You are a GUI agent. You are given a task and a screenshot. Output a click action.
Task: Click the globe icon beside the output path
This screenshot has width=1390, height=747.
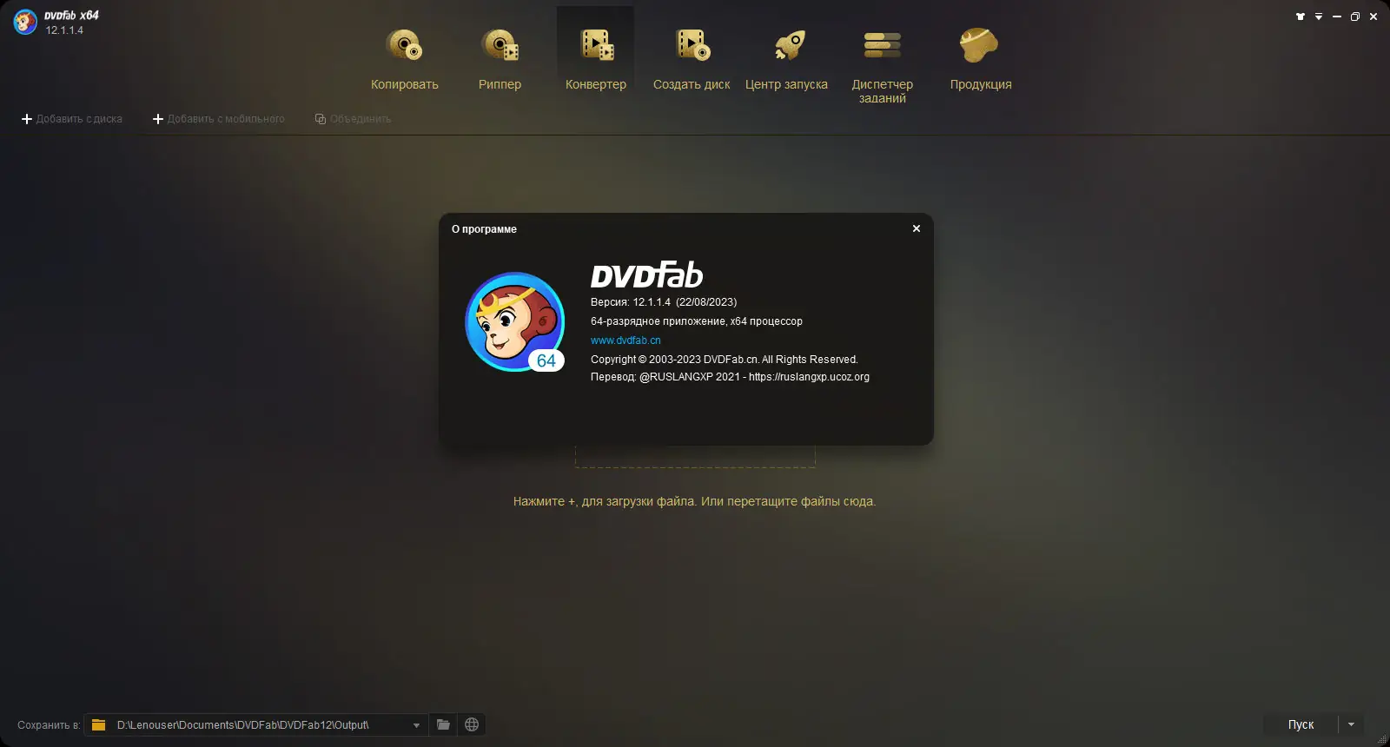point(472,724)
